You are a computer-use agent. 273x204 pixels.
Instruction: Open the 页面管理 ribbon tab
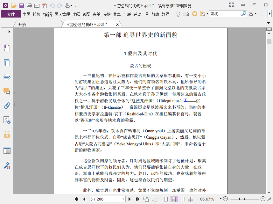coord(62,14)
